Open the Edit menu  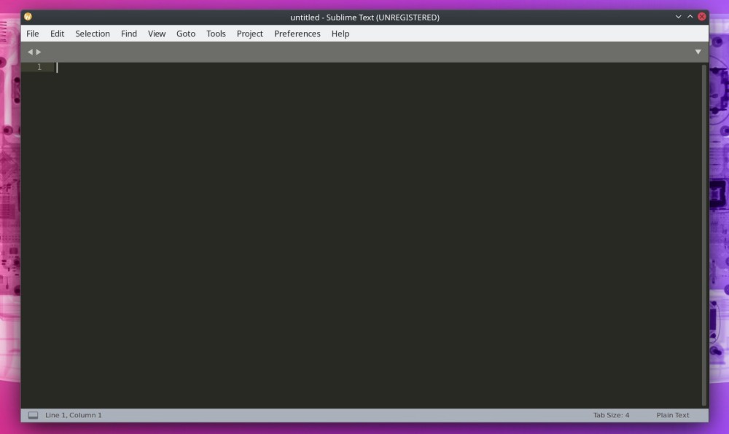(56, 33)
